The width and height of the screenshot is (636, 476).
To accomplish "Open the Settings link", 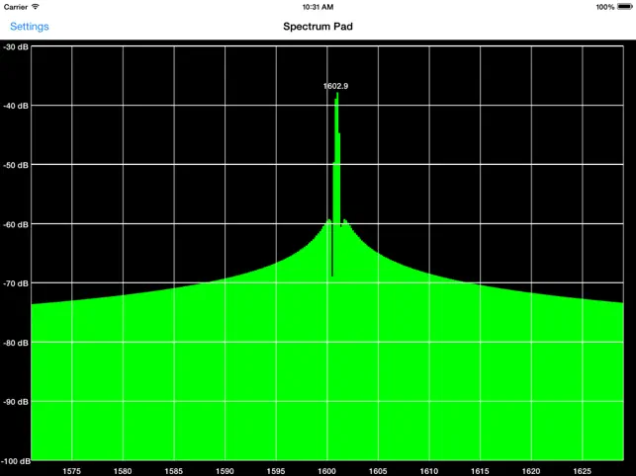I will 30,27.
